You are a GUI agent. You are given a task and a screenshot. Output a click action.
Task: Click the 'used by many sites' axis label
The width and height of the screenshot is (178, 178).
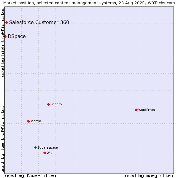click(149, 176)
